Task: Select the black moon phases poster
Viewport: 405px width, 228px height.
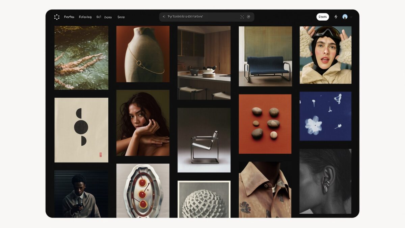Action: (x=81, y=130)
